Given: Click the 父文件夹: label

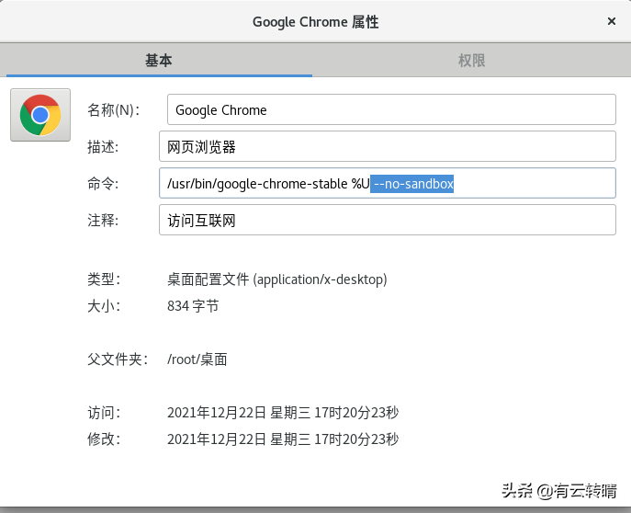Looking at the screenshot, I should 111,359.
